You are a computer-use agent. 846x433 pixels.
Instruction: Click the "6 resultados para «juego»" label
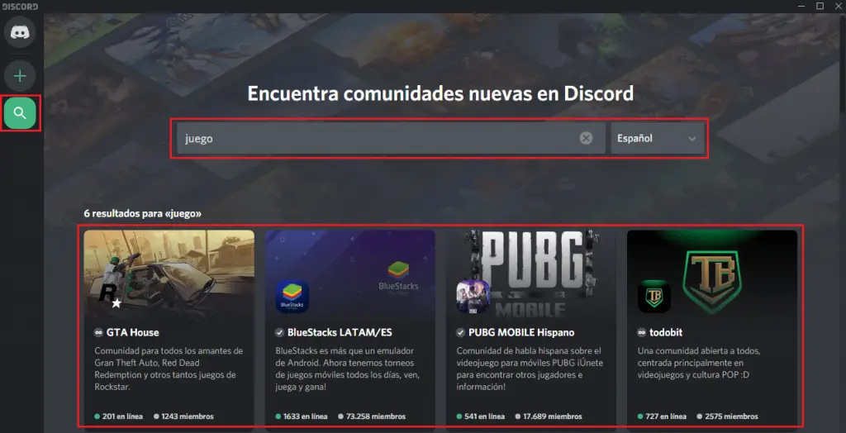tap(142, 213)
